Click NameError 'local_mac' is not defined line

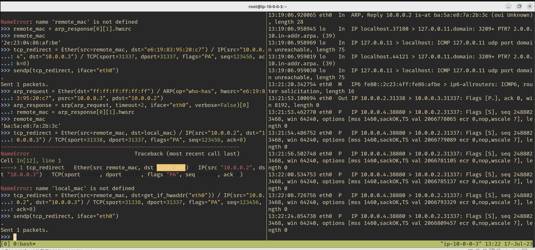tap(67, 188)
